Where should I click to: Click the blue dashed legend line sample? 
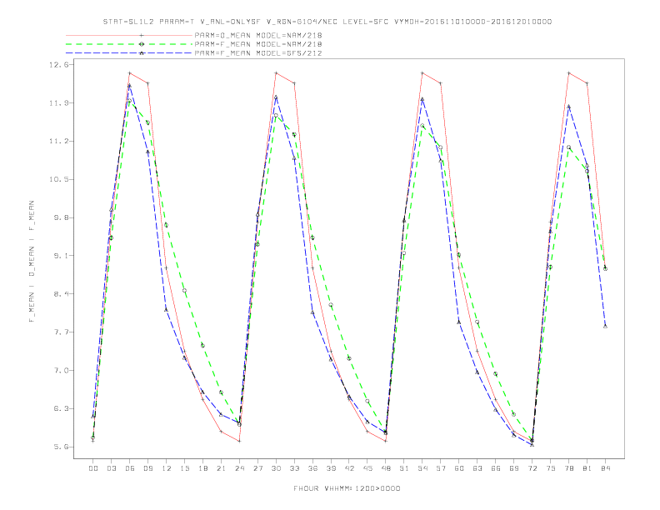(129, 53)
